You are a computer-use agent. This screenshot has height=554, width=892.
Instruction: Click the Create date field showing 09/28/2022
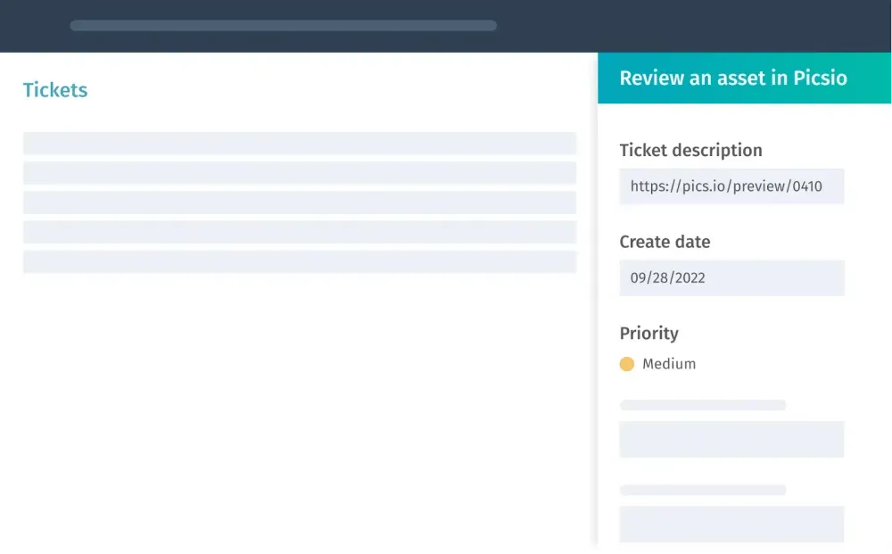731,277
